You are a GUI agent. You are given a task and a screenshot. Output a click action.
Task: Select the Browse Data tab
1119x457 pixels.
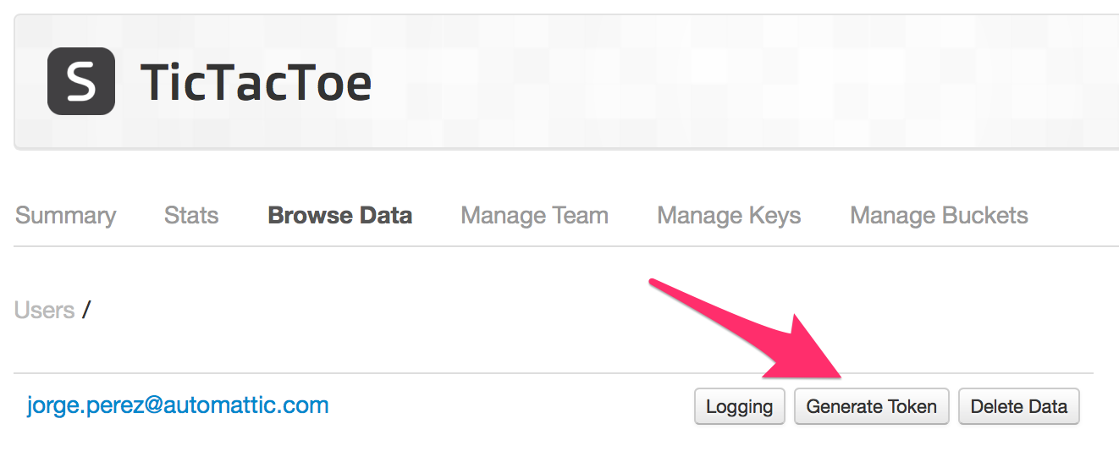click(x=339, y=216)
